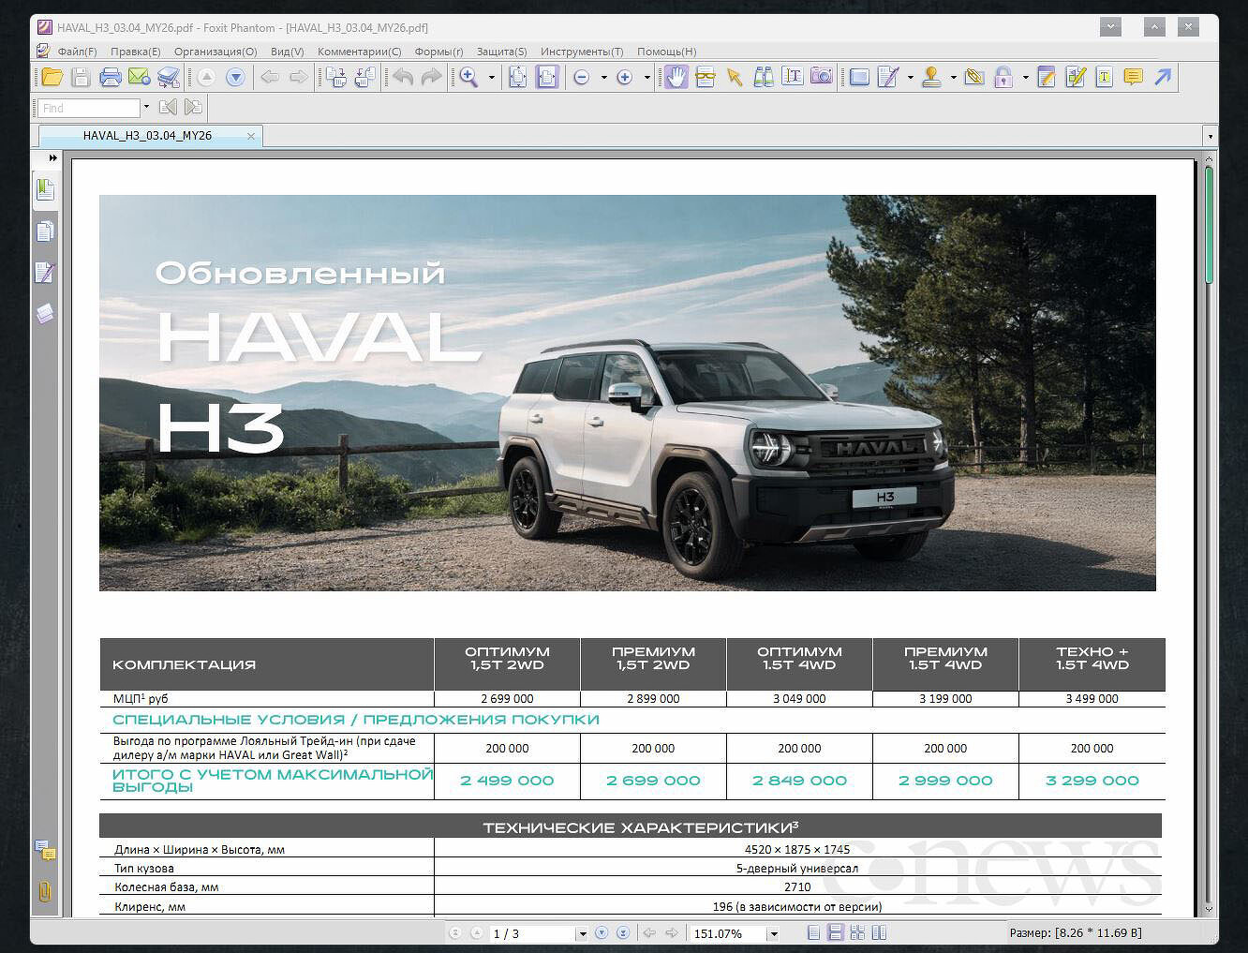Expand the Zoom In tool dropdown arrow

[x=491, y=78]
